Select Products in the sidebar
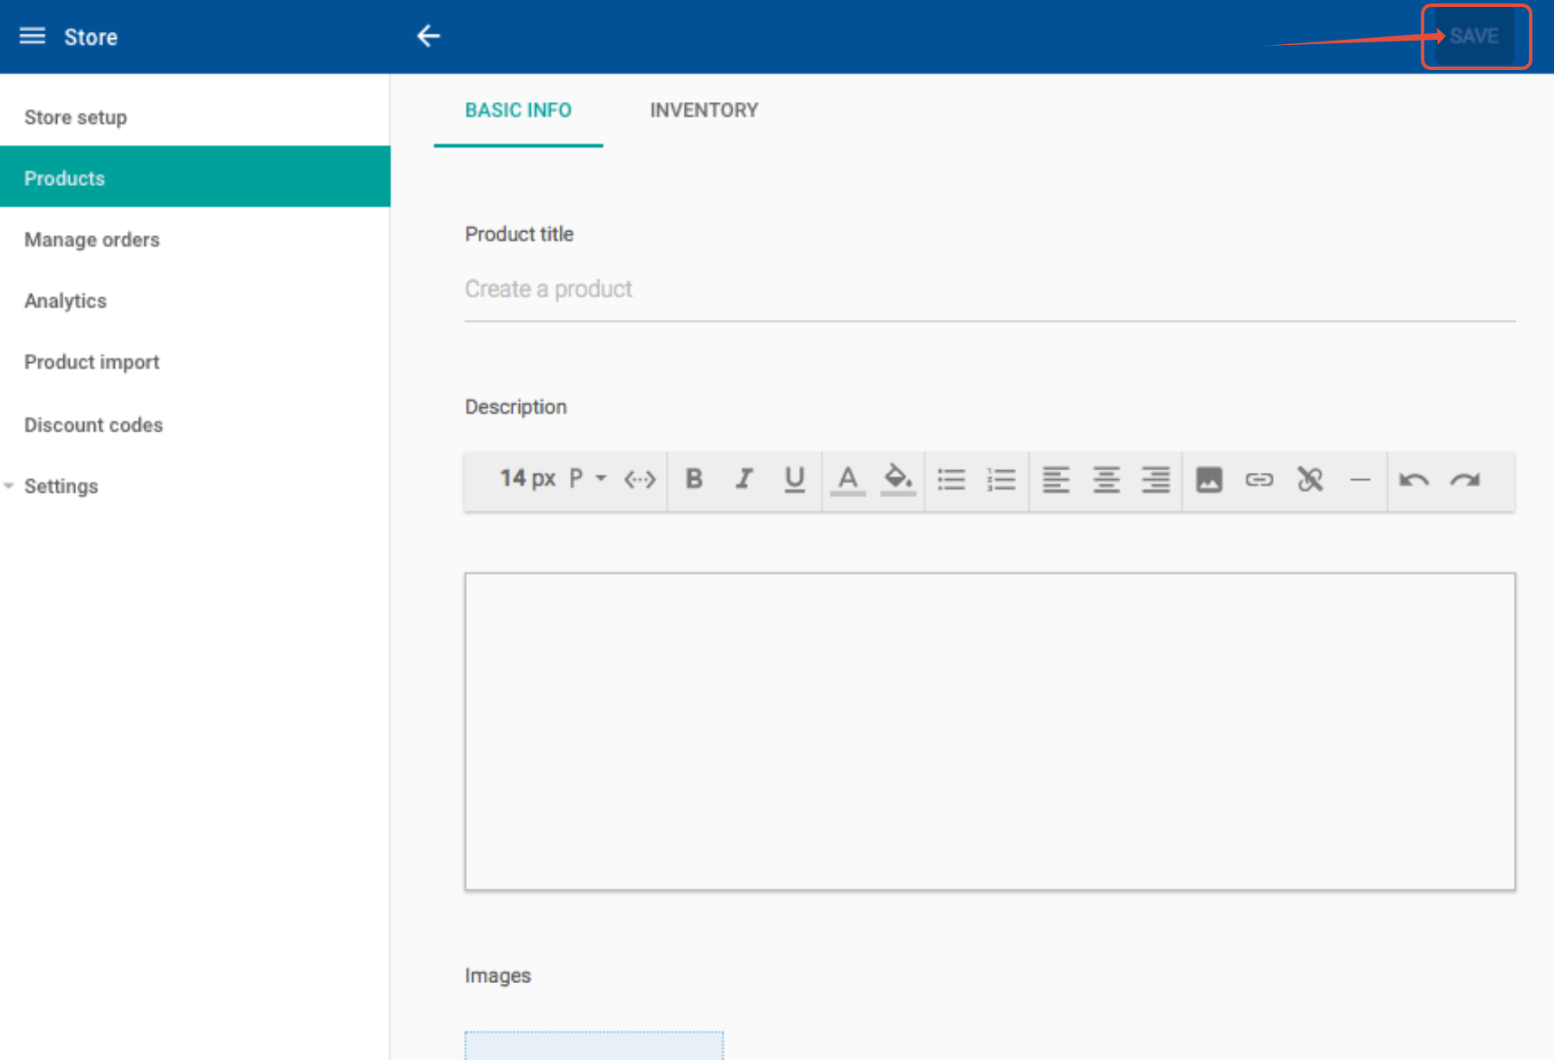Screen dimensions: 1554x1060 point(195,177)
